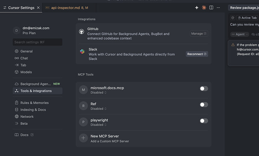Switch to the api-inspector.md tab
The image size is (259, 156).
[x=66, y=7]
